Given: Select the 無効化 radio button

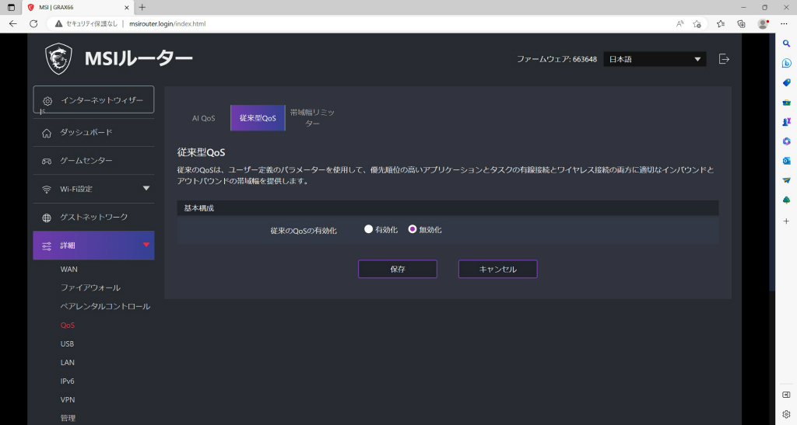Looking at the screenshot, I should [x=413, y=229].
